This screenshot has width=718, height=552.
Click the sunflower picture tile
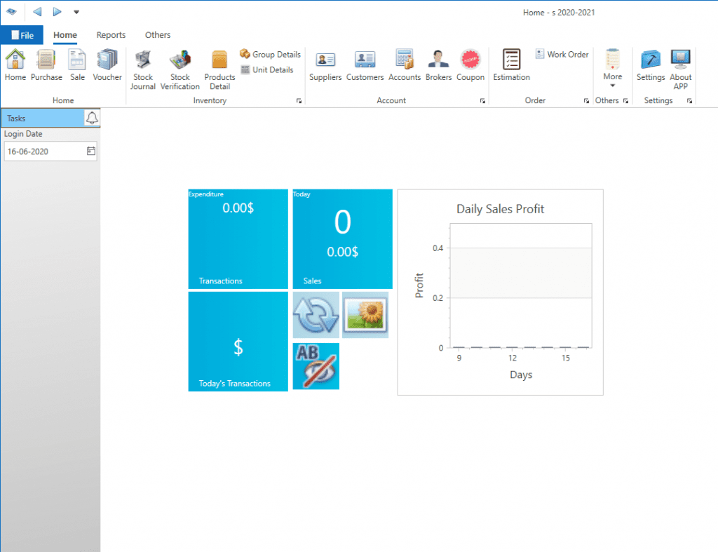point(365,315)
